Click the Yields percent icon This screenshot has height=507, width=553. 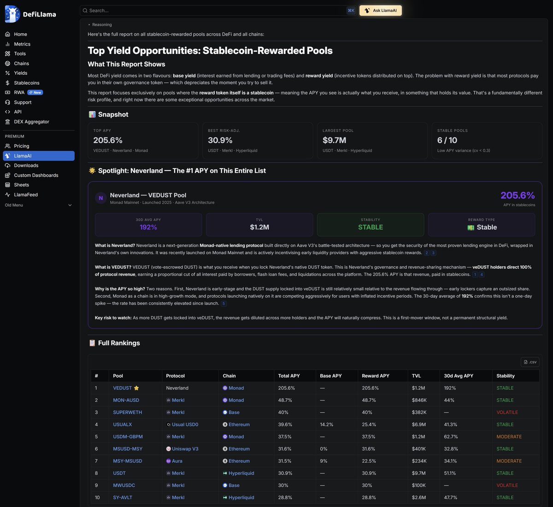(7, 73)
